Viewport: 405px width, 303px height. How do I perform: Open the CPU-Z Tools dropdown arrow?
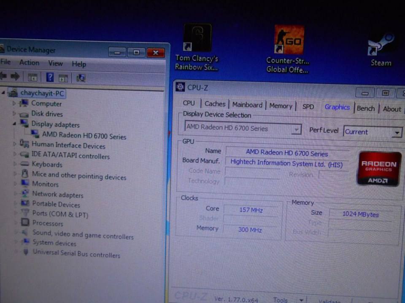pos(301,300)
